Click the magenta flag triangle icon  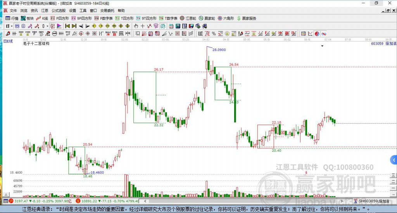pos(59,26)
